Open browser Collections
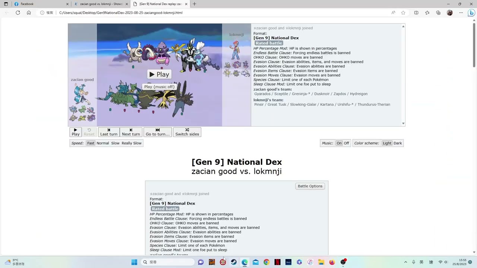The width and height of the screenshot is (477, 268). point(438,13)
